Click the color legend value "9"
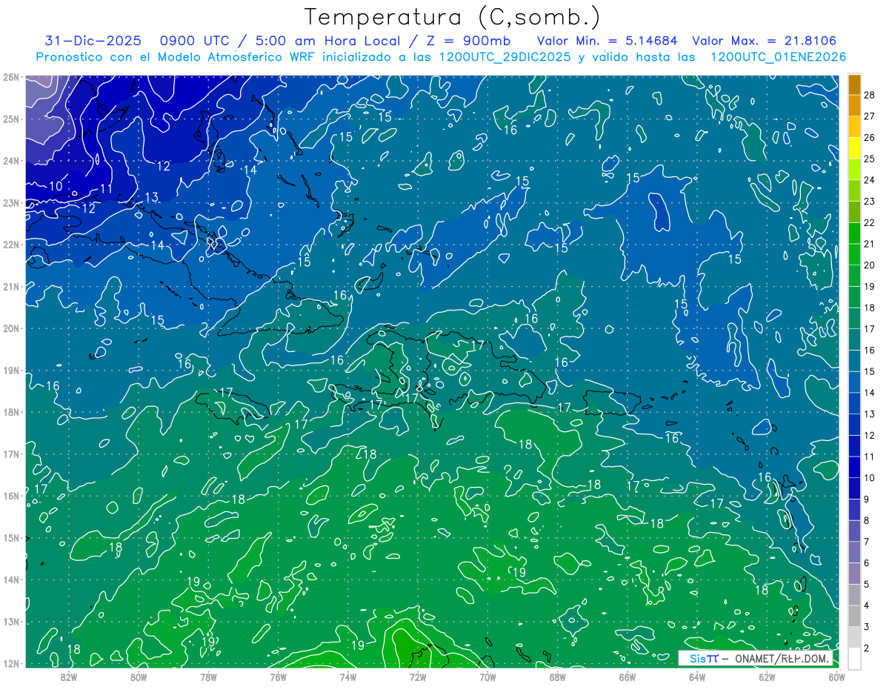This screenshot has height=687, width=889. (x=867, y=500)
